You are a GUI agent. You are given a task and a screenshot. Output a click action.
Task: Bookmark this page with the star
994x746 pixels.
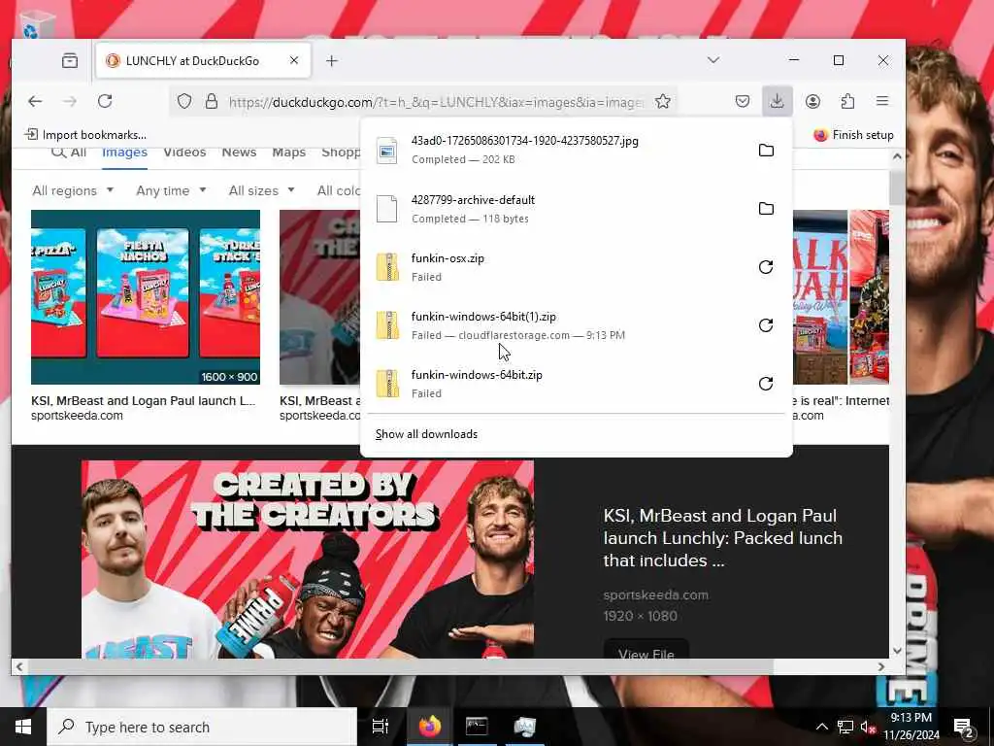pyautogui.click(x=663, y=101)
